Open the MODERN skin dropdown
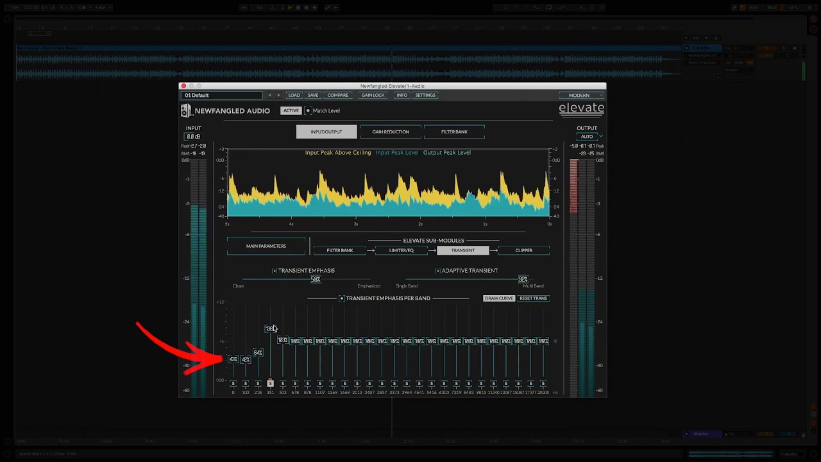 (581, 95)
